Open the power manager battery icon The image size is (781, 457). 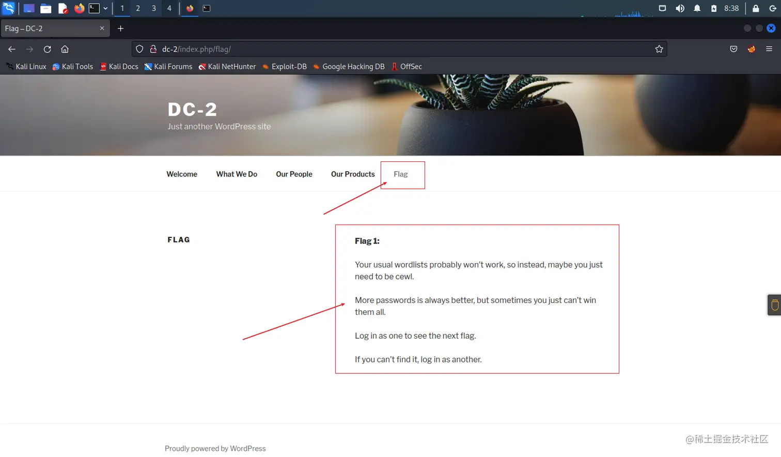714,8
